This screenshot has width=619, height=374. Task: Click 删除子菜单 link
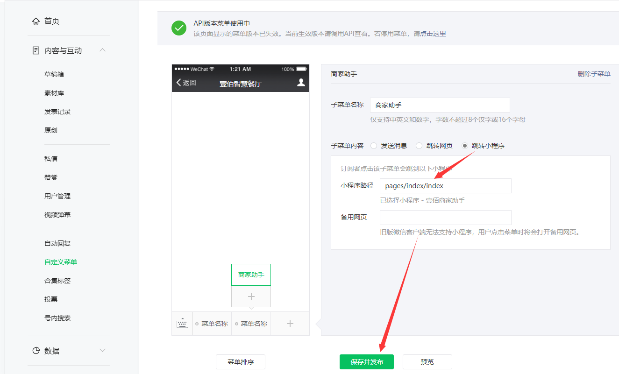tap(594, 74)
